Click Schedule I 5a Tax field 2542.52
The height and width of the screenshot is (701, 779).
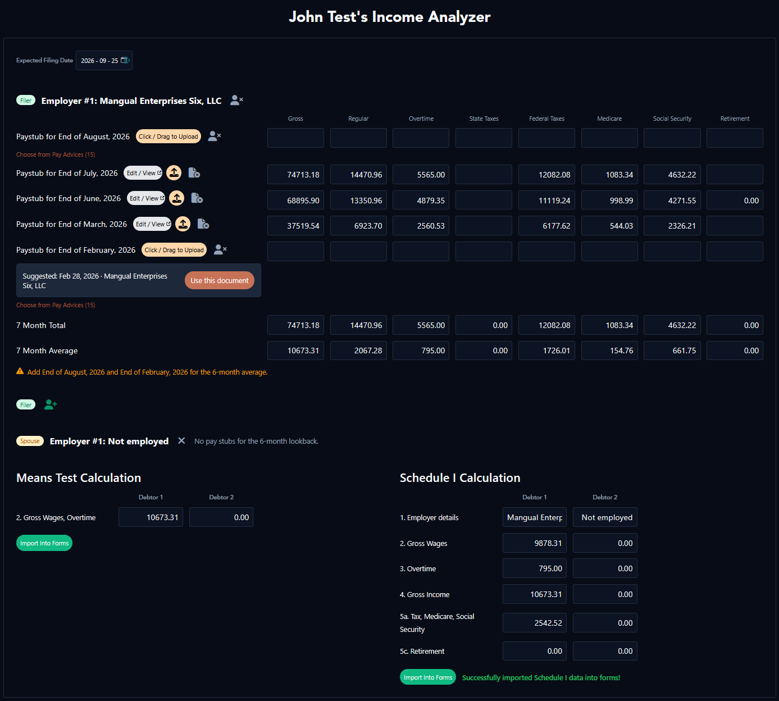tap(535, 623)
